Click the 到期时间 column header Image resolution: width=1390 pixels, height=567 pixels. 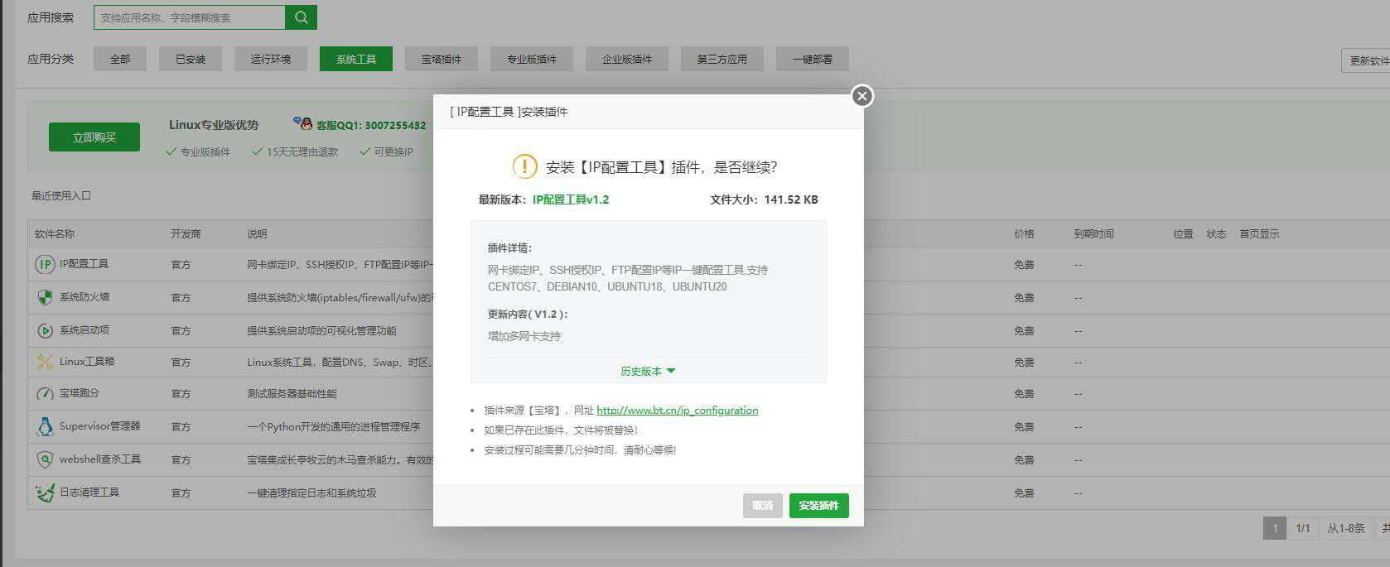point(1093,234)
